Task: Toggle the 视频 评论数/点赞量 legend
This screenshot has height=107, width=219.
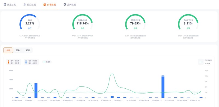Action: click(x=31, y=62)
